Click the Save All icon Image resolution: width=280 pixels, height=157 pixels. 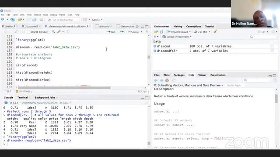click(x=35, y=20)
